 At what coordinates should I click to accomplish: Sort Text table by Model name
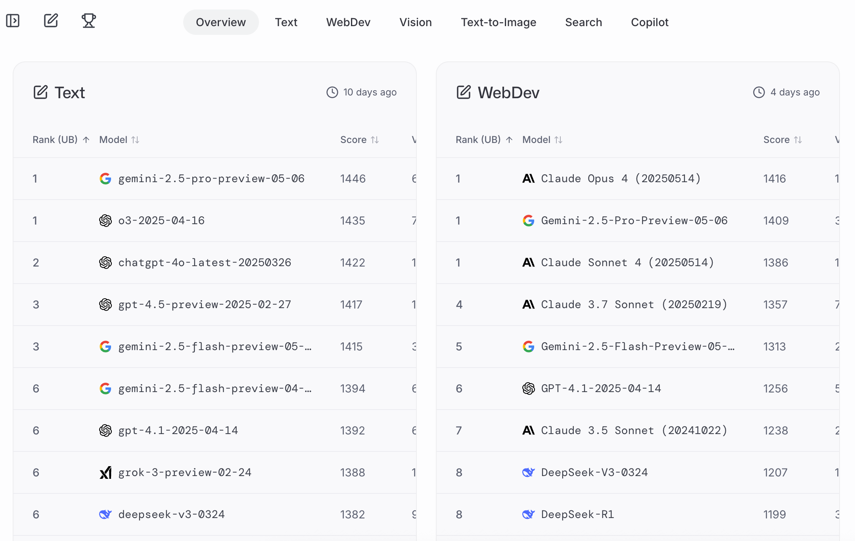click(119, 140)
